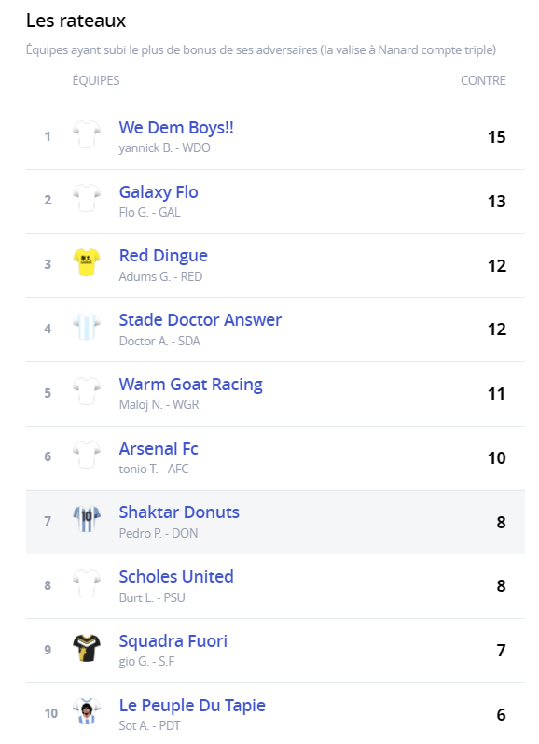Open Scholes United team link
The width and height of the screenshot is (539, 744).
tap(176, 577)
